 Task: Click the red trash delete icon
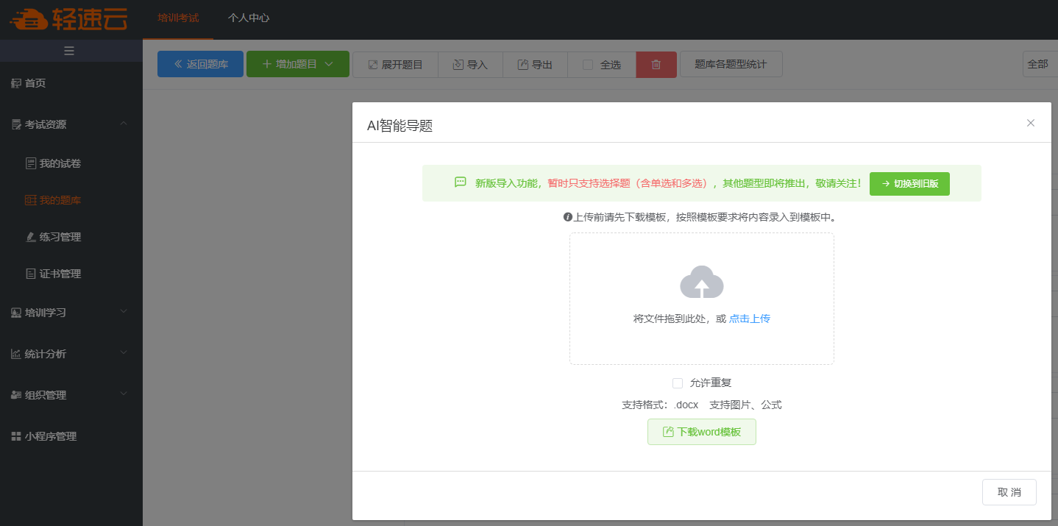656,65
